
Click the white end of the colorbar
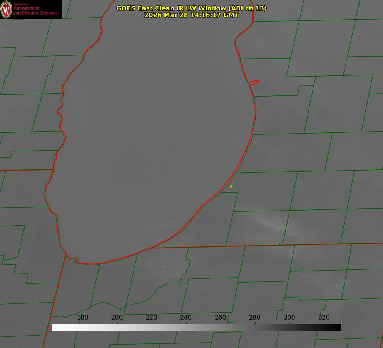click(54, 327)
